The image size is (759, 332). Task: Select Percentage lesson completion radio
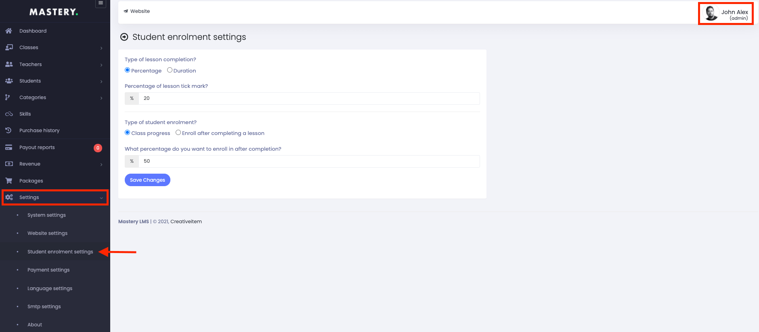128,70
